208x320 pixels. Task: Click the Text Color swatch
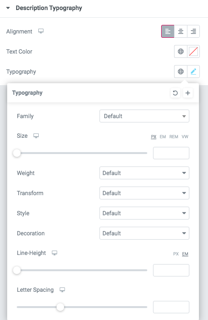pyautogui.click(x=193, y=52)
